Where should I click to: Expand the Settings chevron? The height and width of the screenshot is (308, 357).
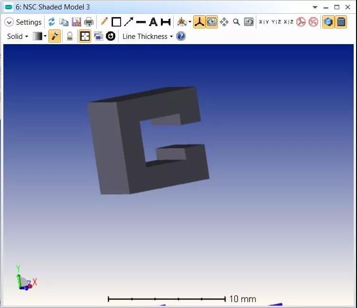9,22
